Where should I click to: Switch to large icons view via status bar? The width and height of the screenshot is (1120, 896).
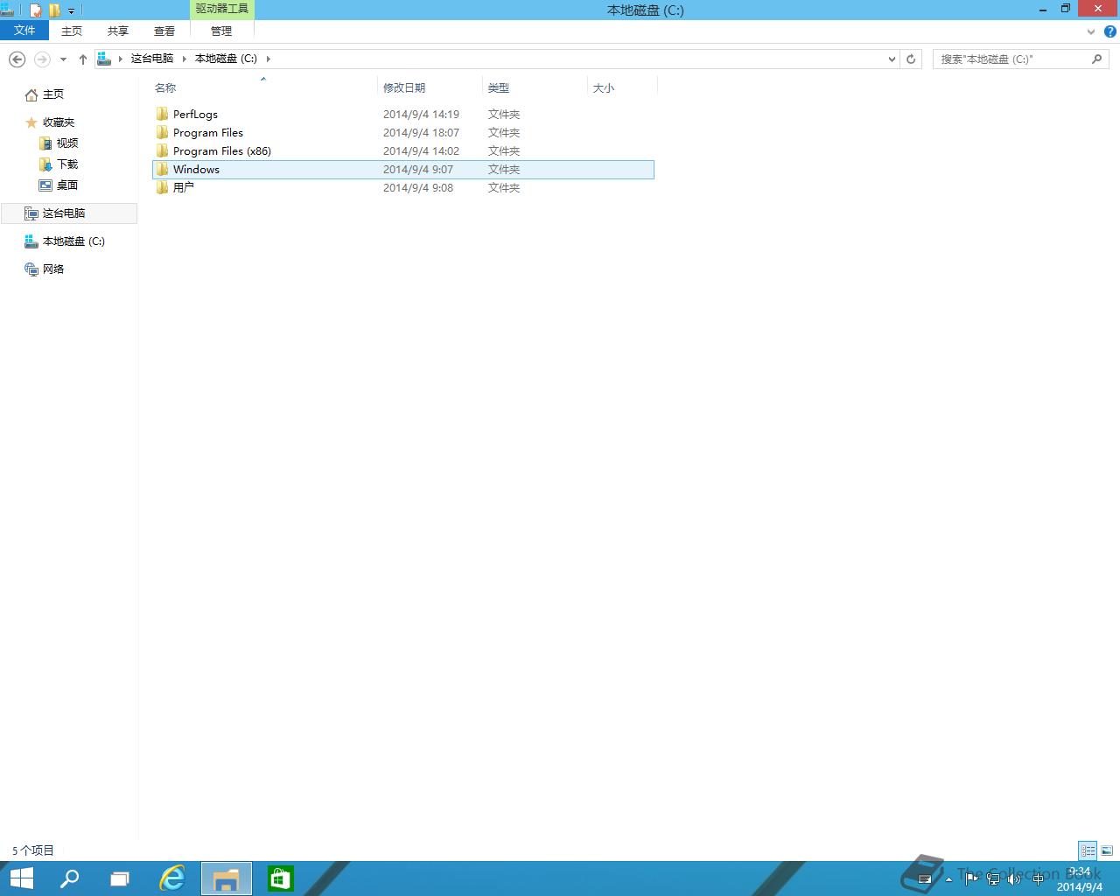[x=1107, y=850]
